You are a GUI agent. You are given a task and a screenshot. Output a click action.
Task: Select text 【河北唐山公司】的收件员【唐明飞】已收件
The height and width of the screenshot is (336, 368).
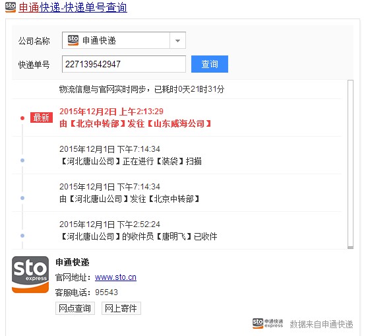click(x=138, y=236)
